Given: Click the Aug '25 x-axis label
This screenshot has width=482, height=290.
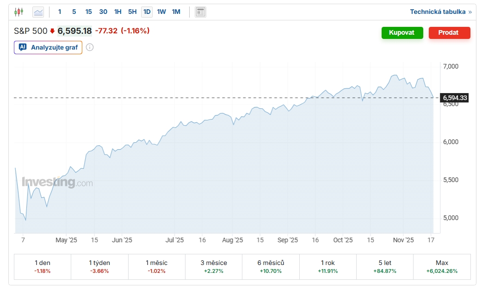Looking at the screenshot, I should [x=232, y=240].
